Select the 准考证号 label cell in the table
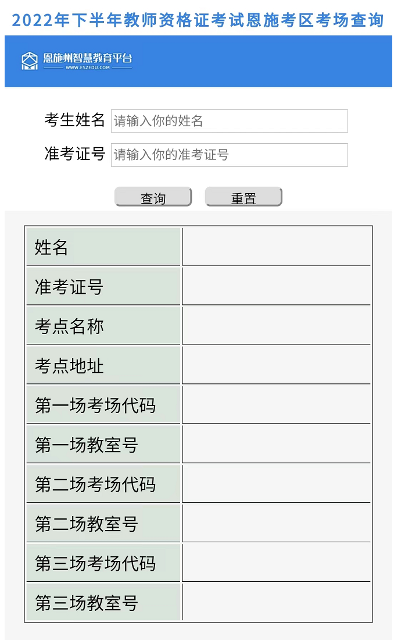 103,287
